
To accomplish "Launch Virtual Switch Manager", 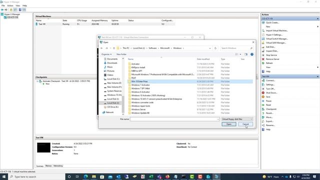I will click(x=276, y=39).
